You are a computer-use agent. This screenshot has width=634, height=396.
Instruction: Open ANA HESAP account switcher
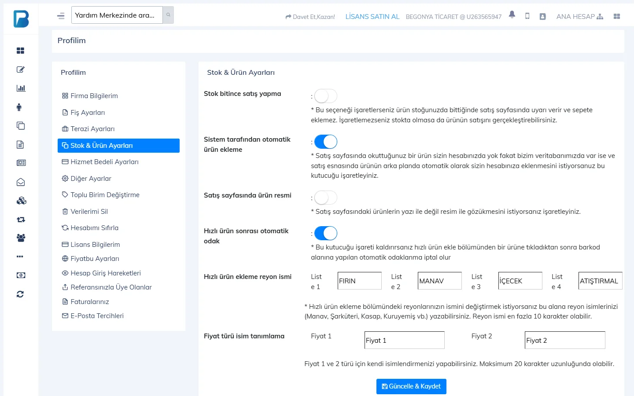[x=579, y=17]
